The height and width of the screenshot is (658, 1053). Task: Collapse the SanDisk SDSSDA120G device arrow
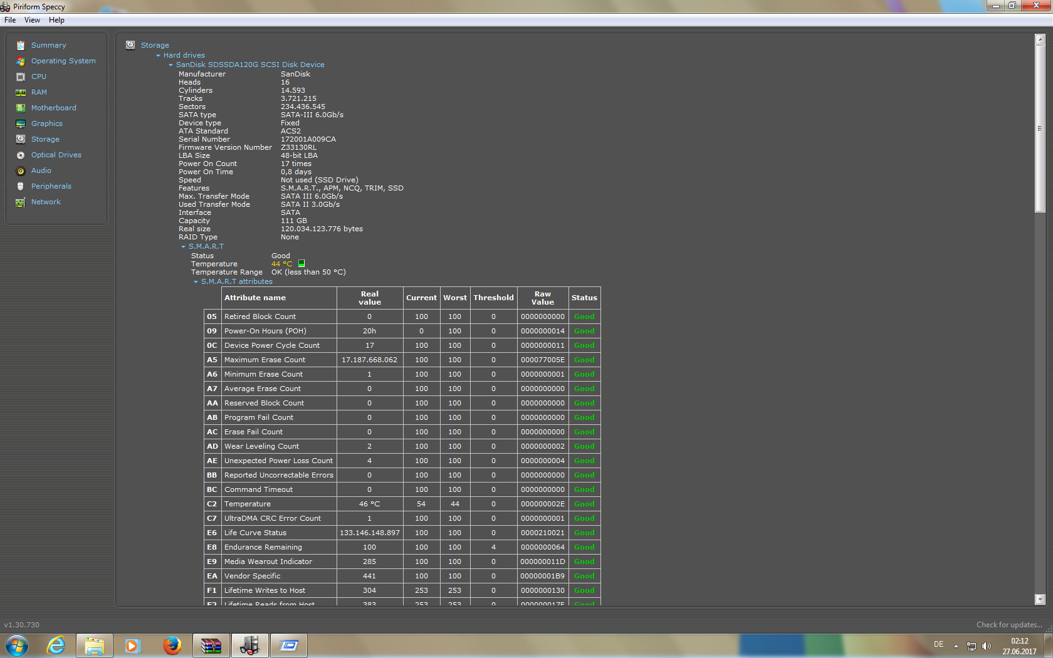pos(171,65)
